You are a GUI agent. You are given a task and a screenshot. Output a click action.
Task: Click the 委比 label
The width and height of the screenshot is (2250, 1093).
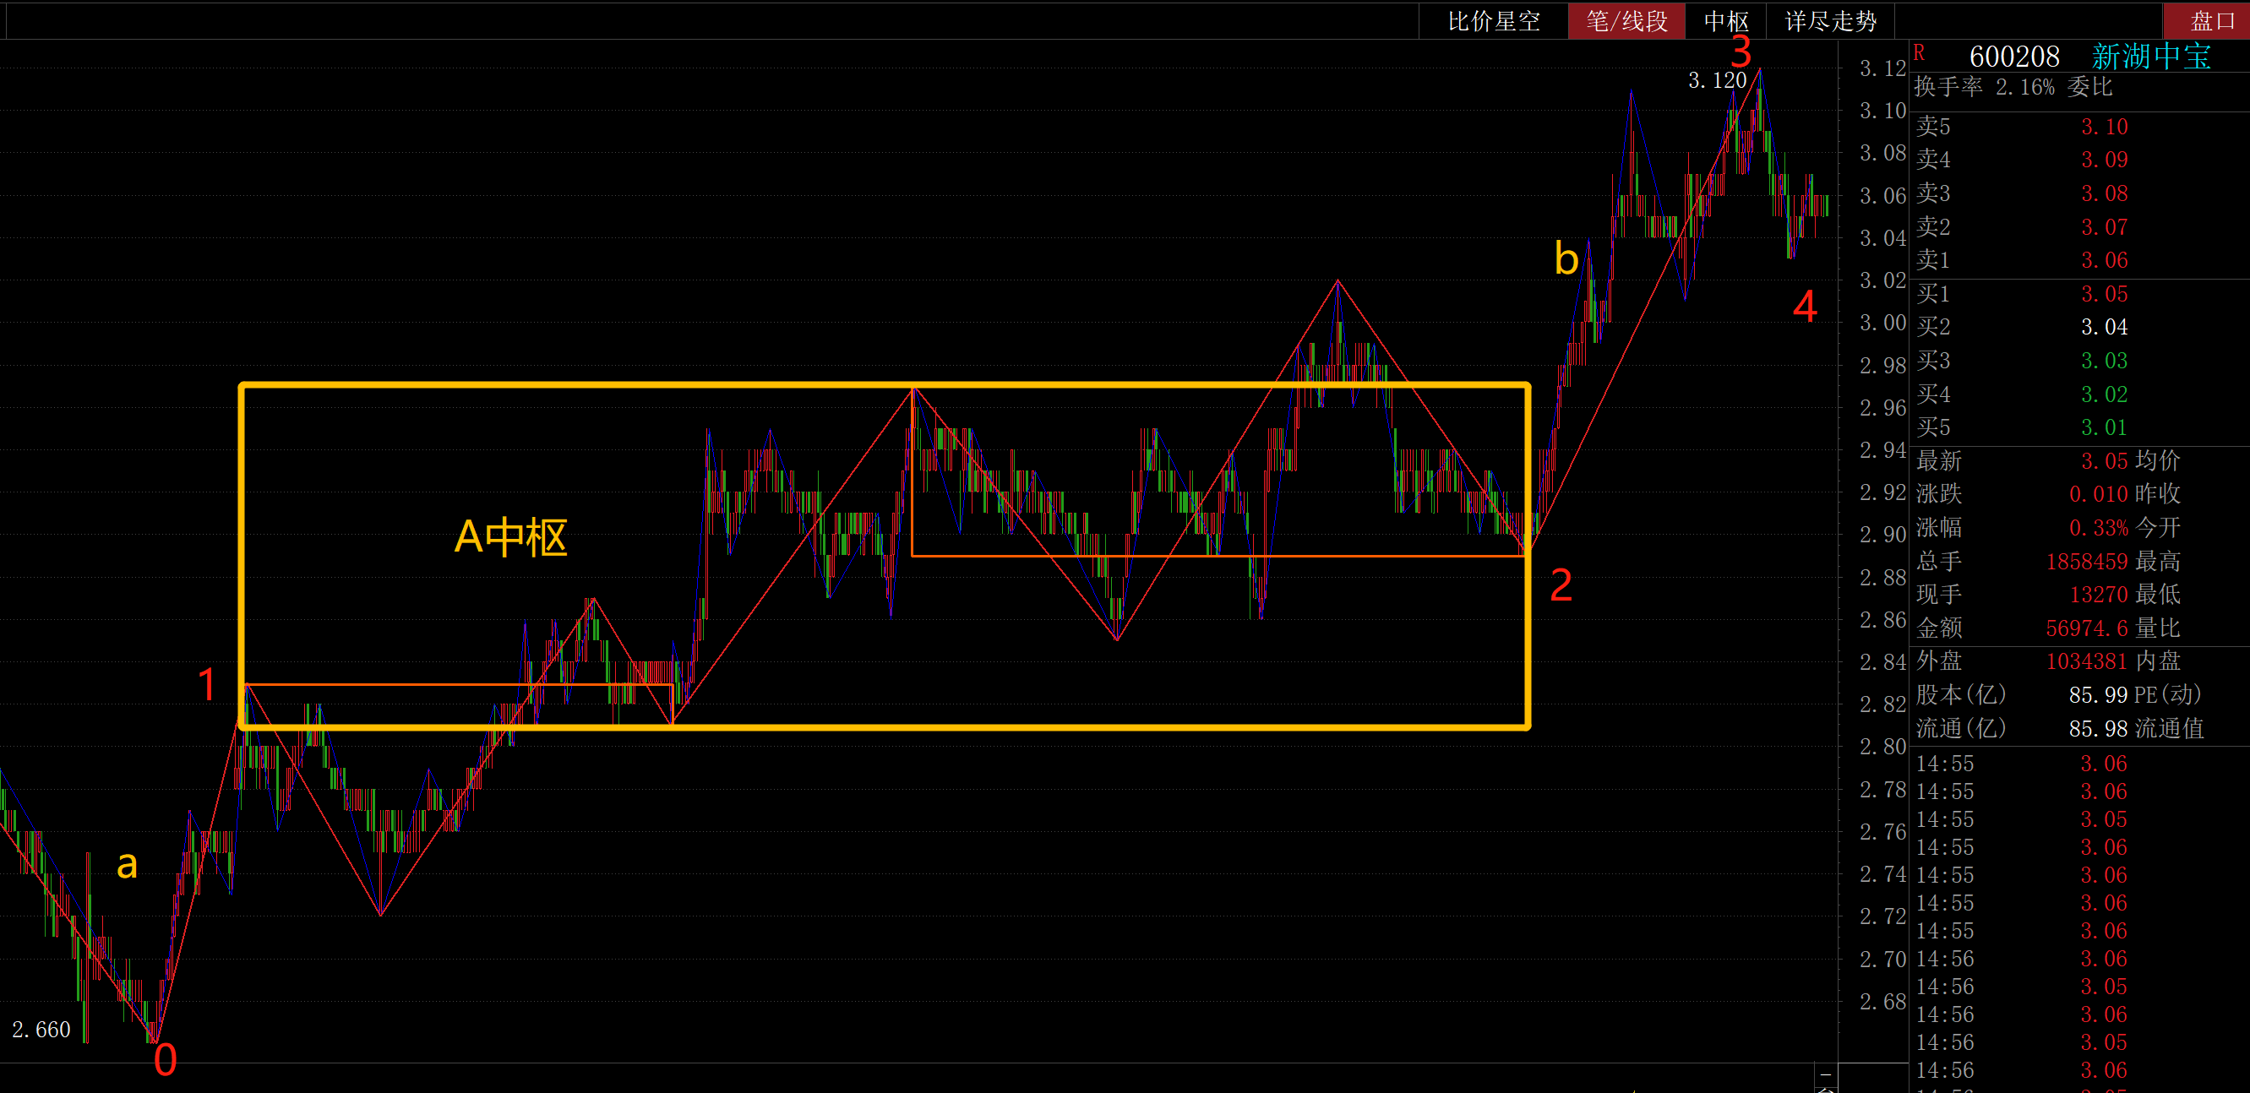tap(2089, 87)
